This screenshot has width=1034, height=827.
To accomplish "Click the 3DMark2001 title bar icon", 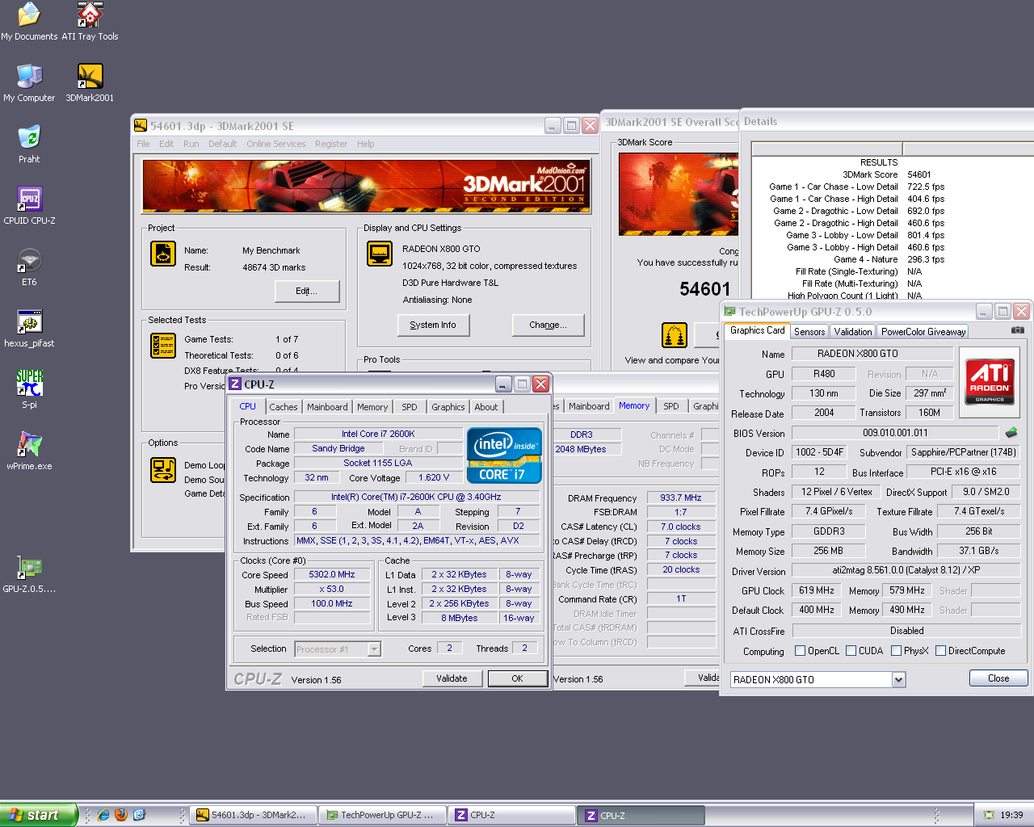I will [141, 126].
